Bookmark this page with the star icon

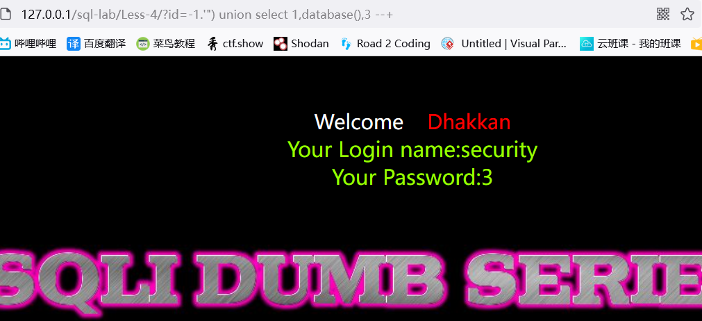[687, 14]
